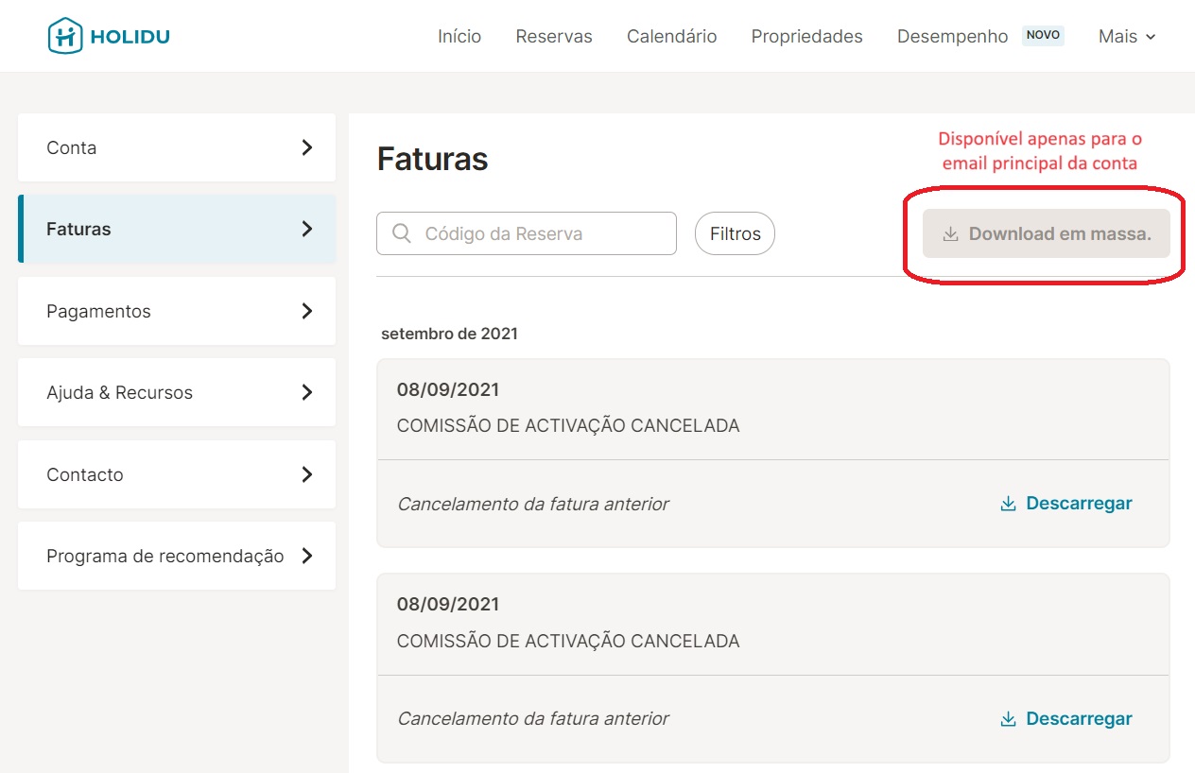Select Faturas in the sidebar
The height and width of the screenshot is (773, 1195).
177,229
